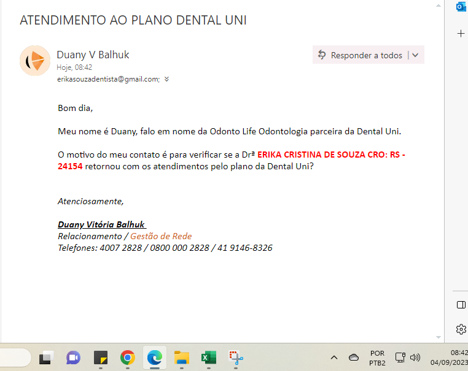Click the taskbar search box

(x=15, y=358)
